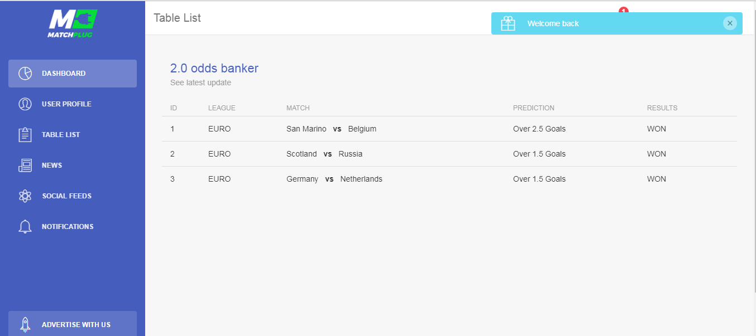Select the Advertise With Us button
The height and width of the screenshot is (336, 756).
pyautogui.click(x=76, y=324)
